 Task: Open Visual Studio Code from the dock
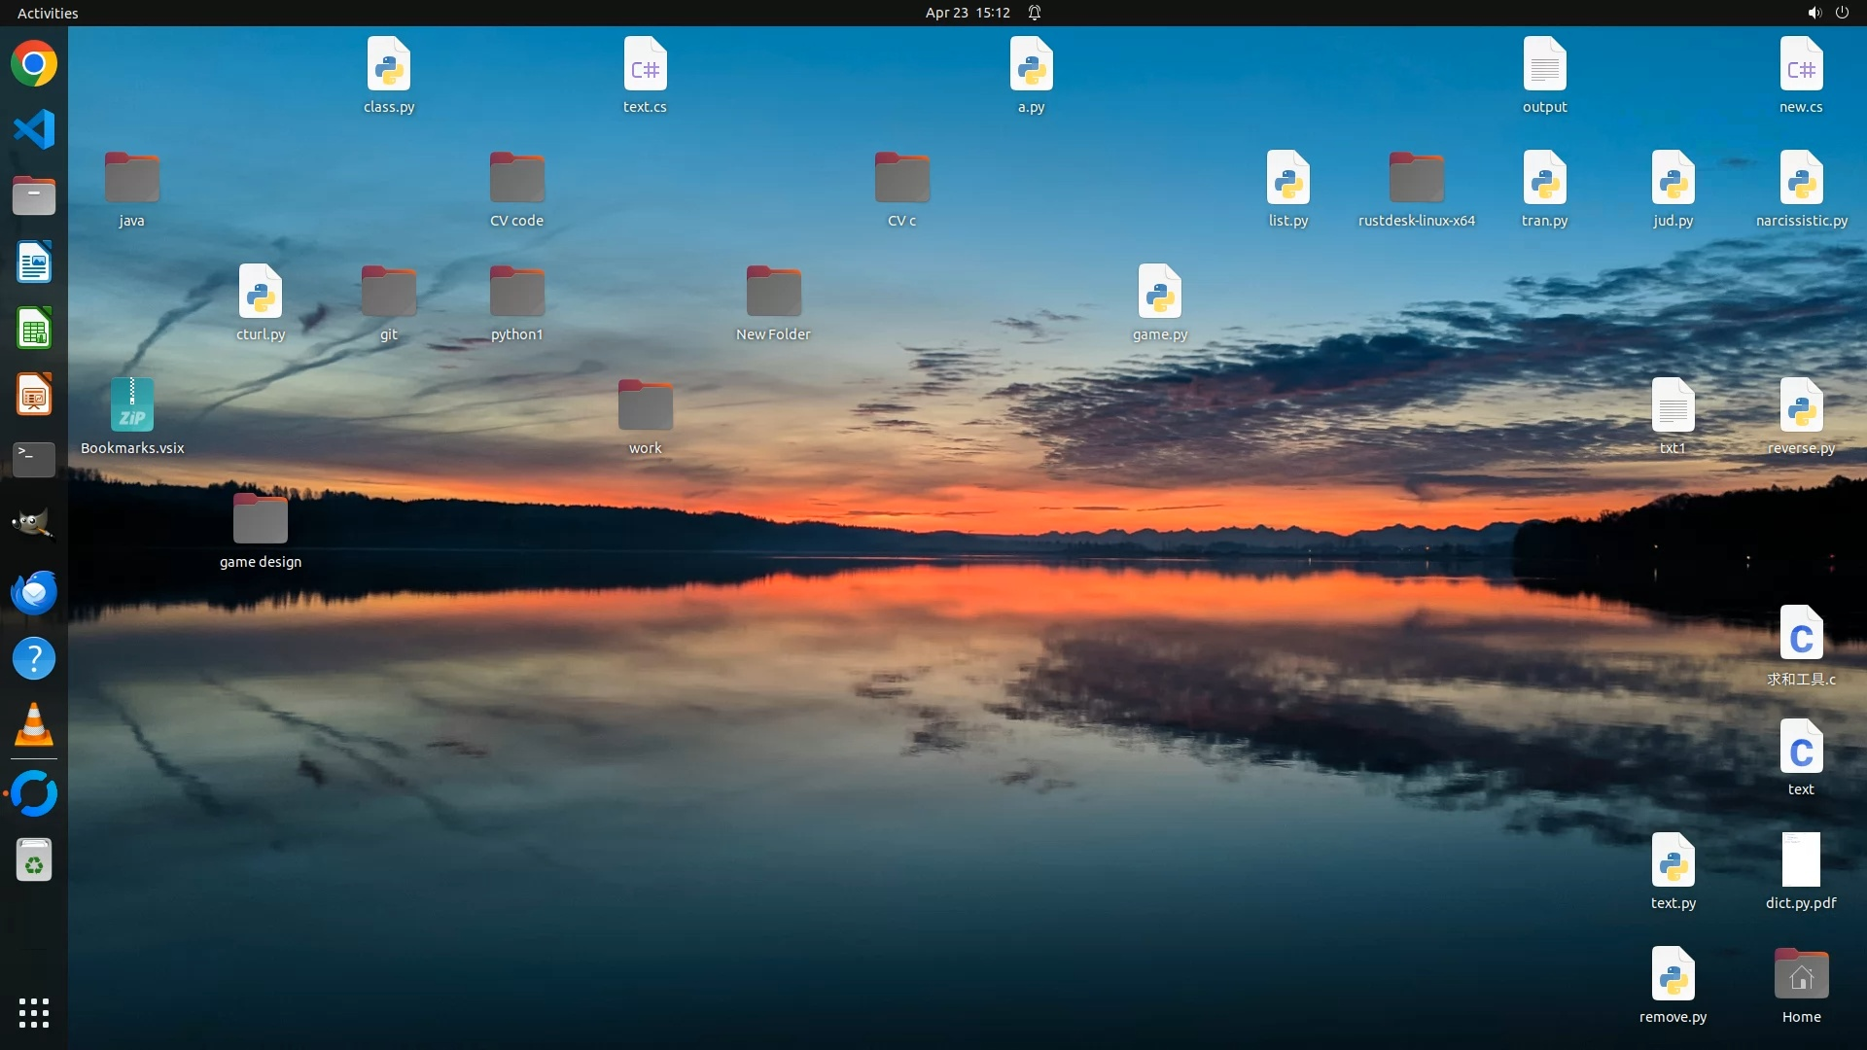[34, 129]
